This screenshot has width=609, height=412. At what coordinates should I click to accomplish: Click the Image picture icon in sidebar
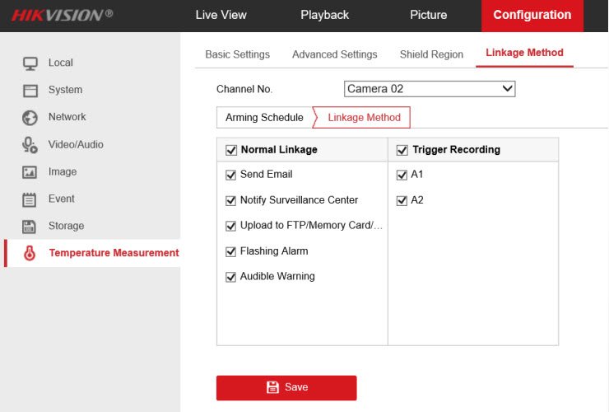pos(30,172)
